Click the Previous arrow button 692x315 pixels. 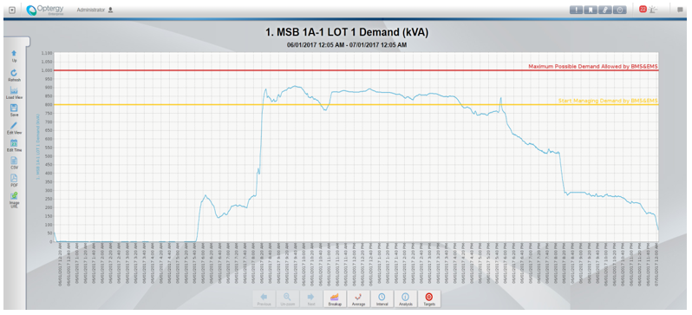[x=264, y=299]
